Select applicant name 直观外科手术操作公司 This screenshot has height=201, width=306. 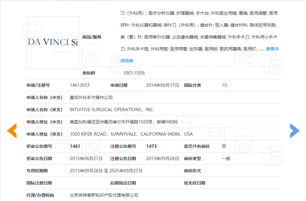coord(91,97)
